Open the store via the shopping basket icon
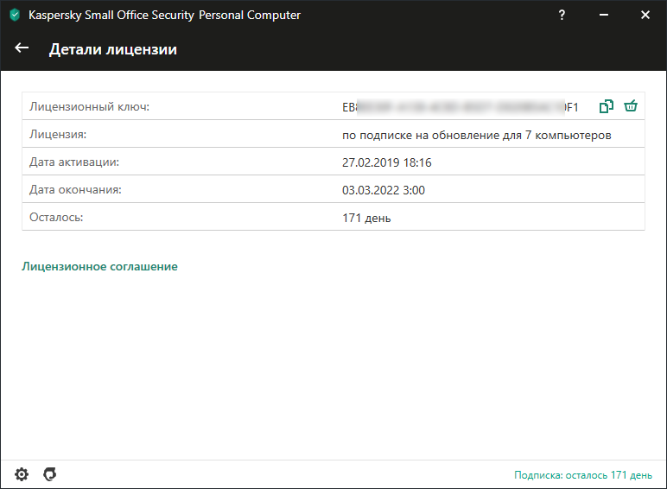 point(631,106)
